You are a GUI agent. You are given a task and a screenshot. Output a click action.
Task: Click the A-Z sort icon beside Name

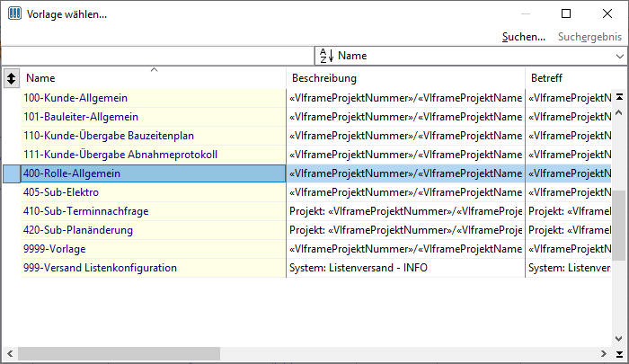pos(326,56)
